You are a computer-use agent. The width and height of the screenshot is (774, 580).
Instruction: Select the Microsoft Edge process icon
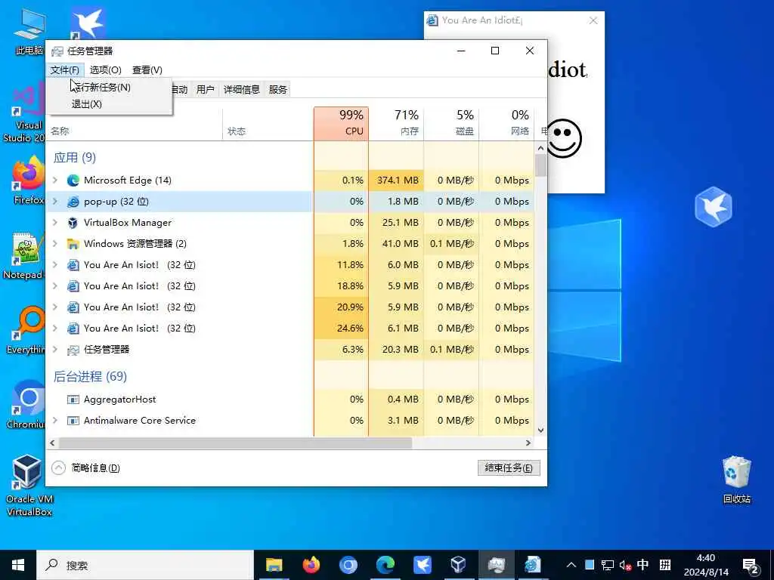(73, 180)
